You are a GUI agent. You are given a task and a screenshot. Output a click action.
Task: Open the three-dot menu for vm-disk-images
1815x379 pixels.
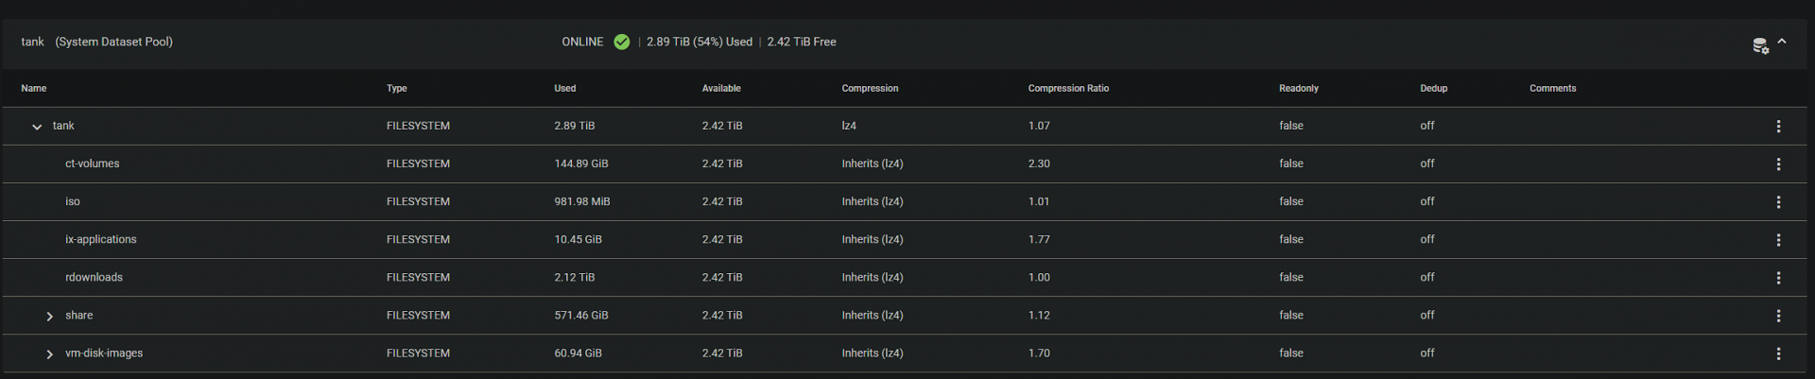[1778, 353]
